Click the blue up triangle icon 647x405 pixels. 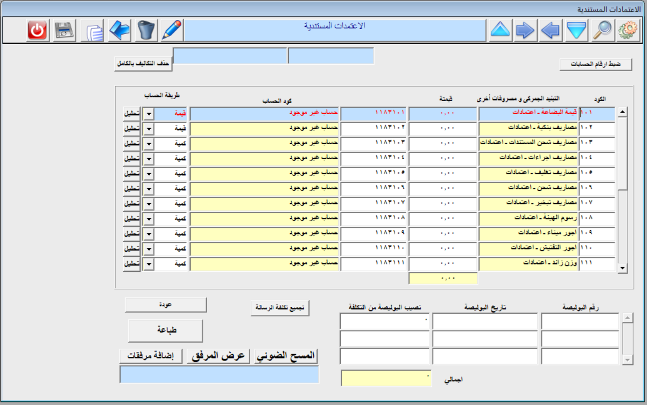pos(499,31)
